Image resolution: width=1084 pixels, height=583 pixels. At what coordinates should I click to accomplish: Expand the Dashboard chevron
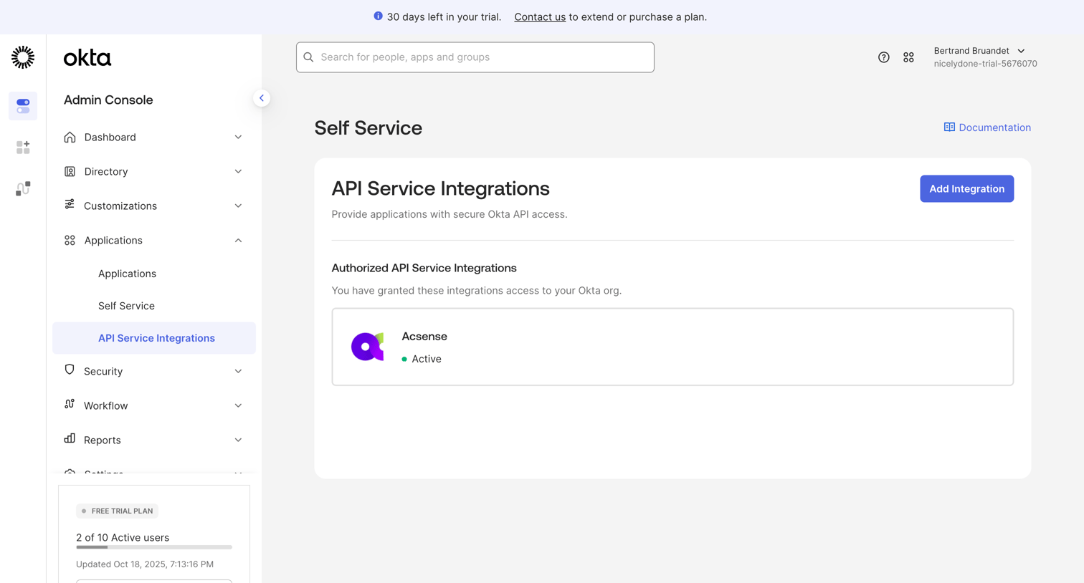[238, 137]
